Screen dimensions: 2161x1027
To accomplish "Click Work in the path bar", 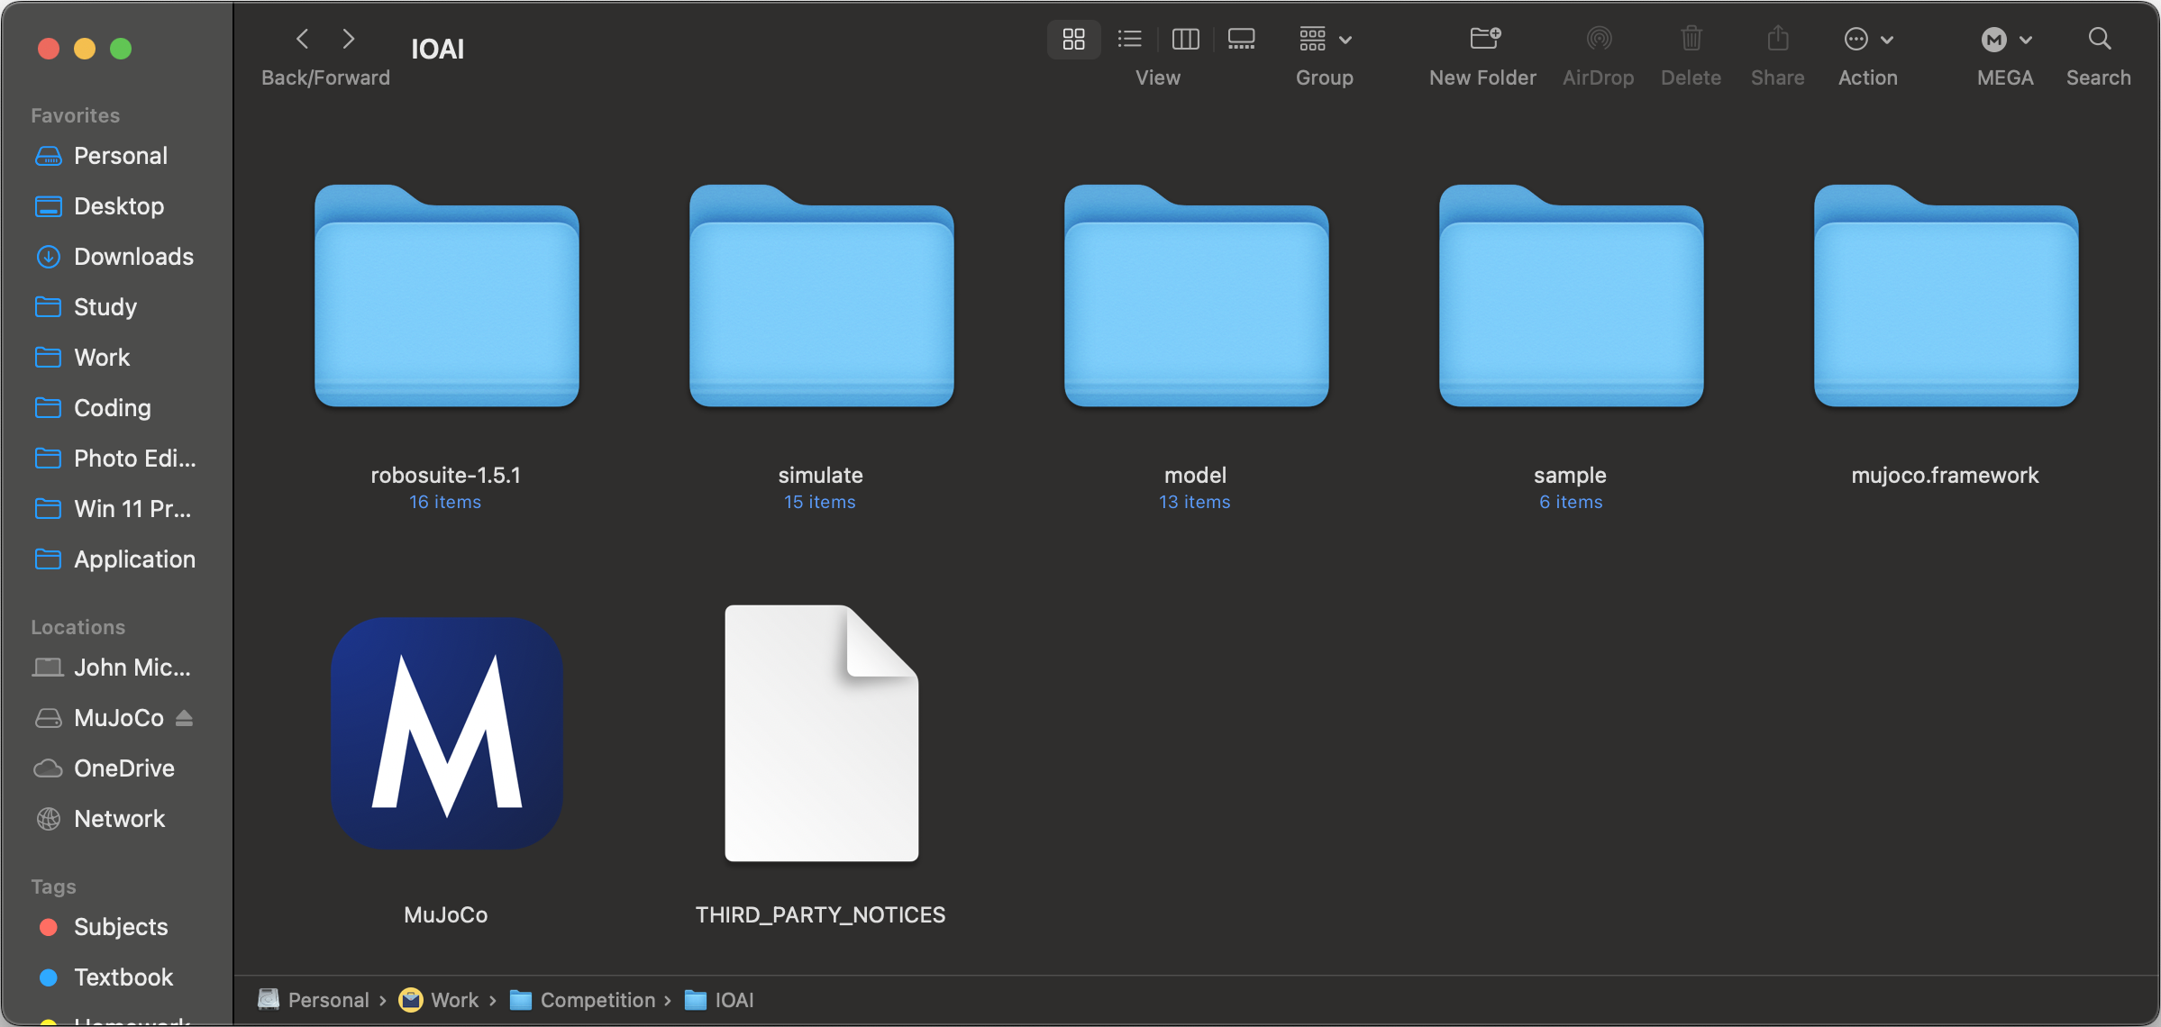I will tap(454, 1000).
